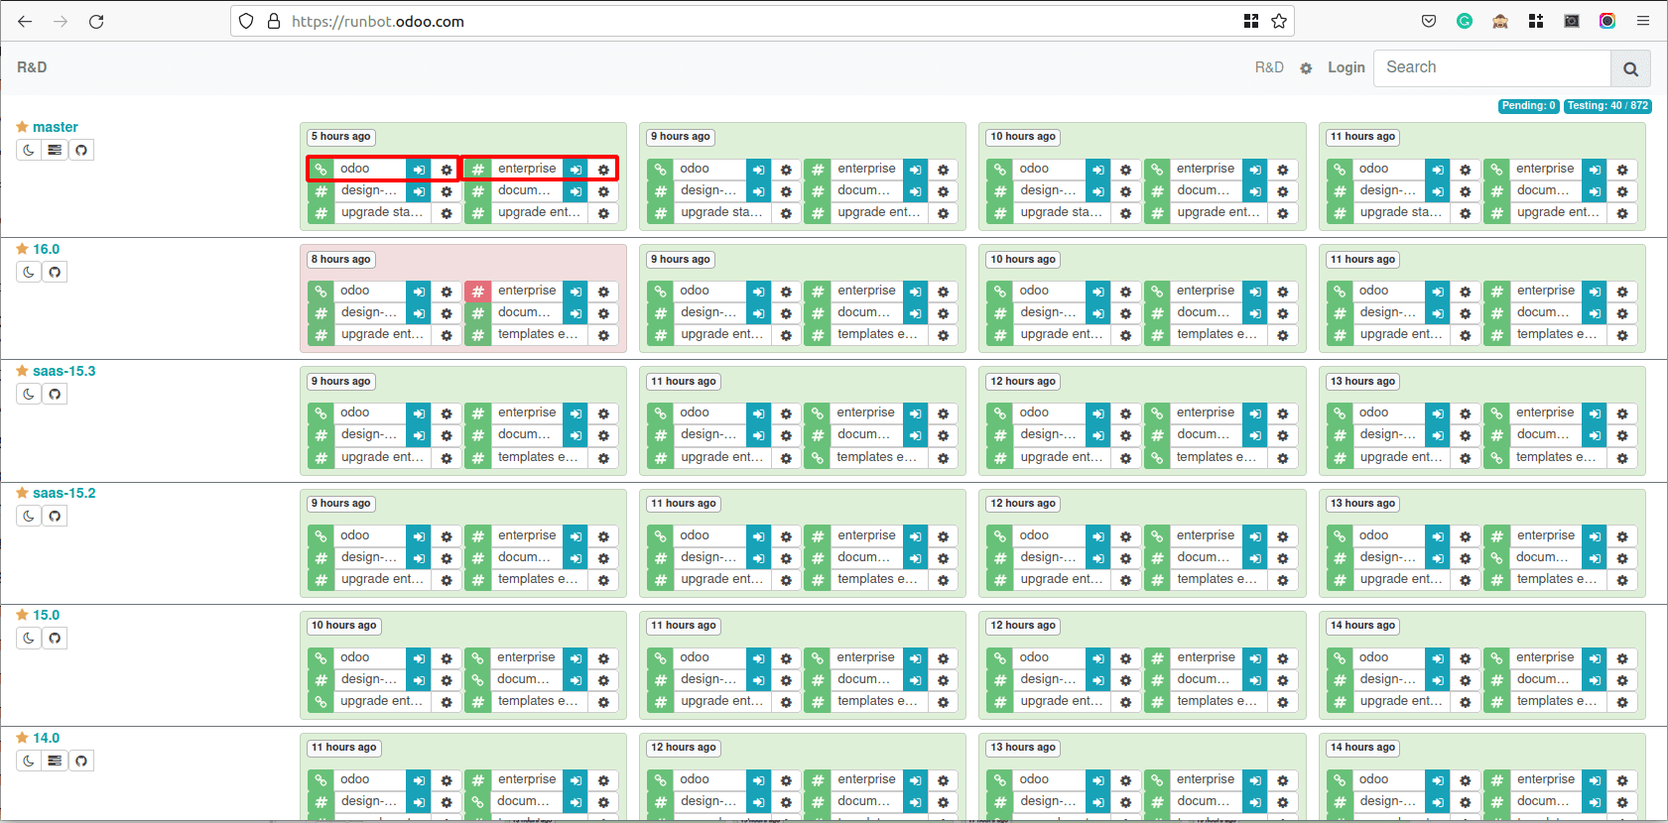This screenshot has height=823, width=1668.
Task: Click the Pending: 0 badge
Action: [x=1528, y=106]
